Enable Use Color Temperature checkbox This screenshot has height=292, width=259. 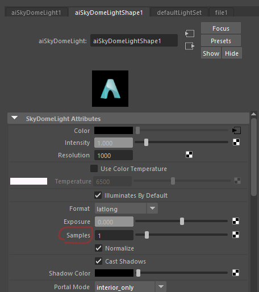click(94, 169)
